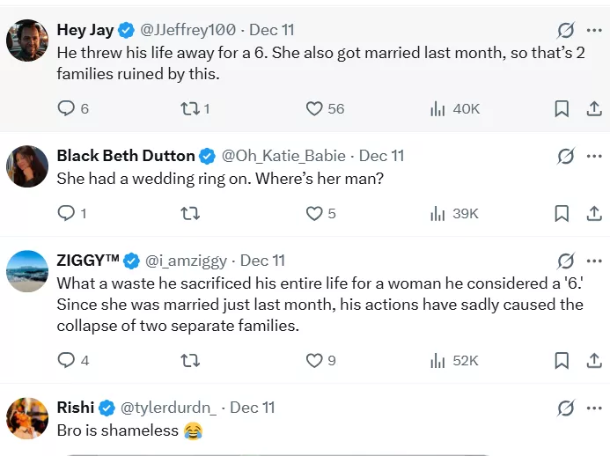Bookmark Hey Jay's tweet
This screenshot has height=456, width=610.
click(562, 108)
